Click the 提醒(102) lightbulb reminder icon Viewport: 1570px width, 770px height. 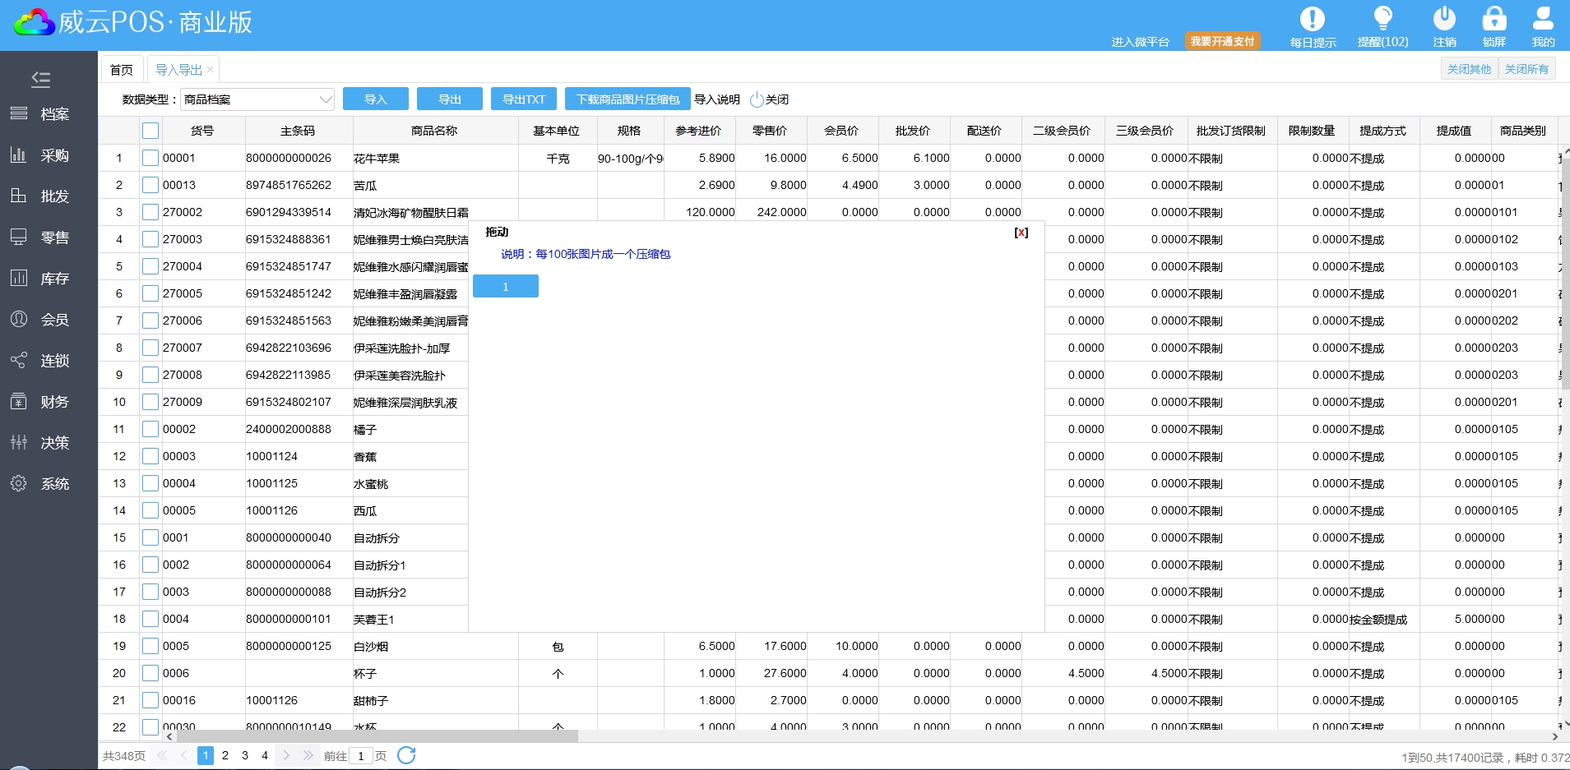[x=1382, y=20]
